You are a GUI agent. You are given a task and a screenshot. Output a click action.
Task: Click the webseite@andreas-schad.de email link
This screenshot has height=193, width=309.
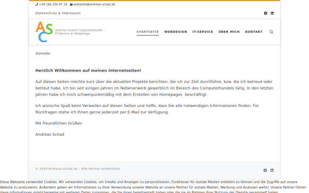tap(94, 4)
